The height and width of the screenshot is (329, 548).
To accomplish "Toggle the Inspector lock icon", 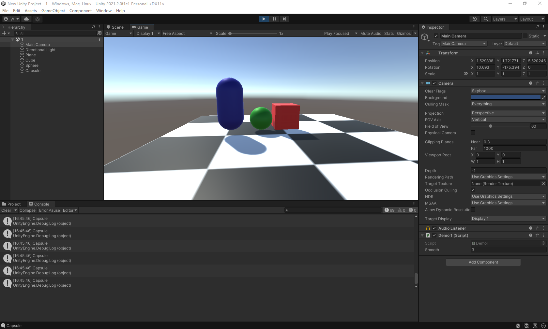I will tap(537, 27).
